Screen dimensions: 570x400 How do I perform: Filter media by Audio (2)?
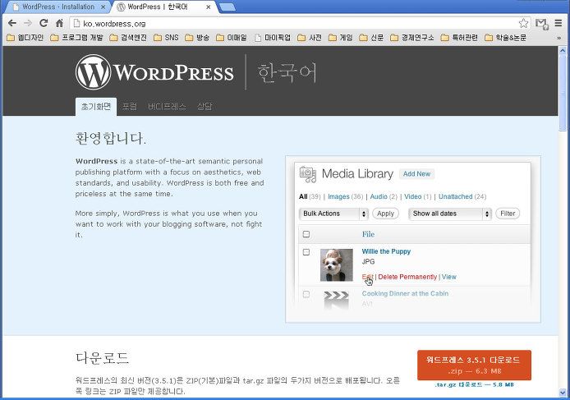pos(384,197)
